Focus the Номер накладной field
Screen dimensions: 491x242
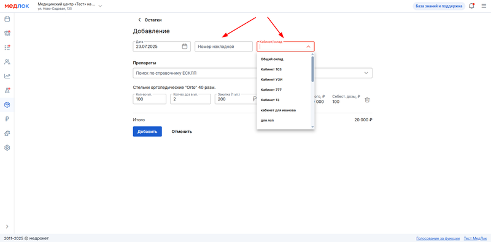223,47
